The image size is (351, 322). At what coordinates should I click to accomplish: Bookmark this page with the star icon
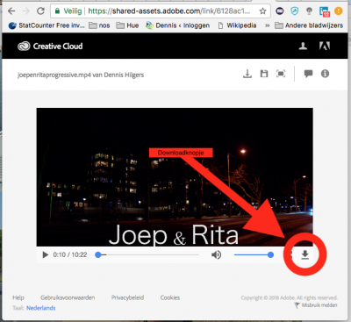262,11
